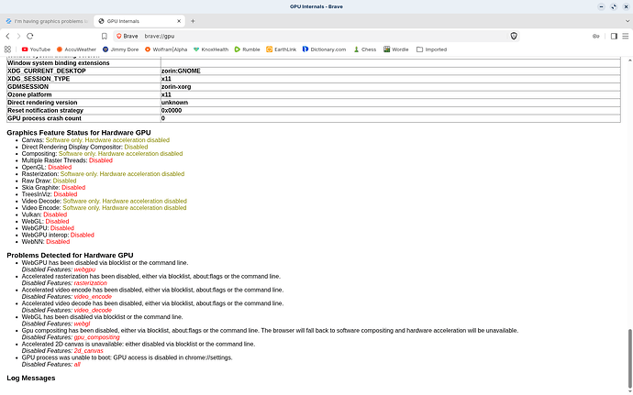Open the Jimmy Dore bookmark
The height and width of the screenshot is (395, 633).
[x=120, y=49]
